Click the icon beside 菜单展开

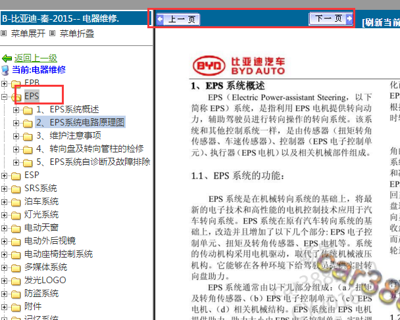click(3, 33)
